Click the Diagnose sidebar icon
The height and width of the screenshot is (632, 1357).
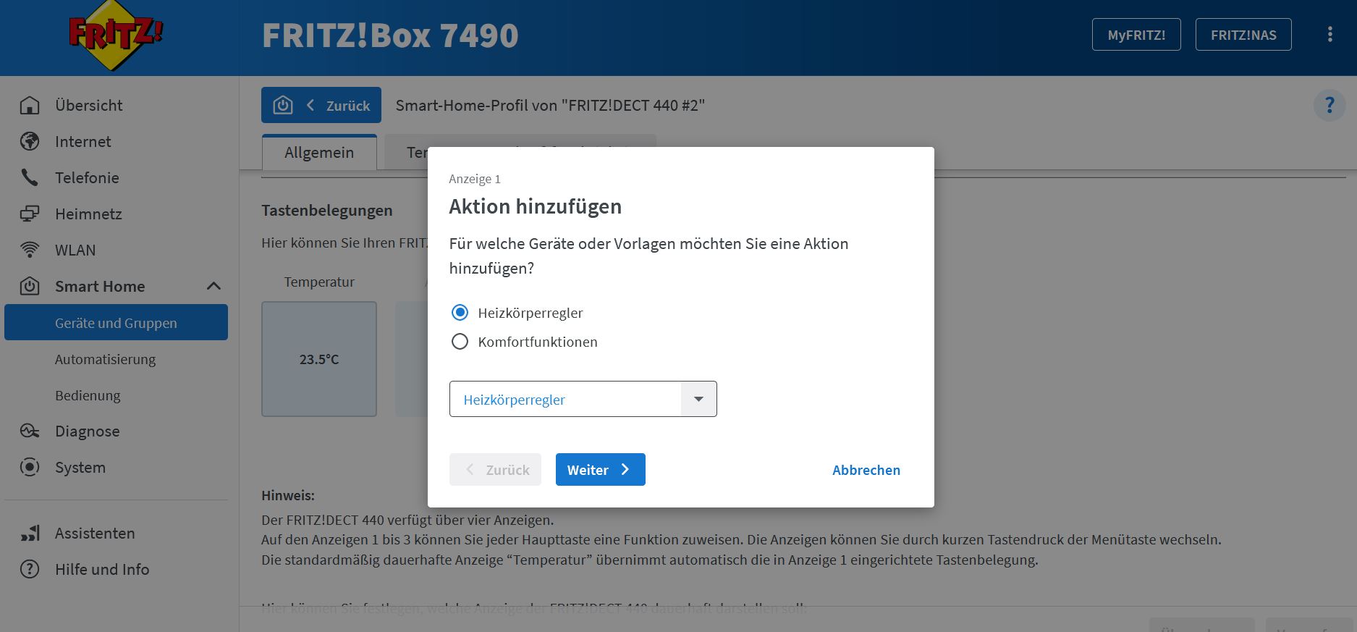click(x=30, y=431)
